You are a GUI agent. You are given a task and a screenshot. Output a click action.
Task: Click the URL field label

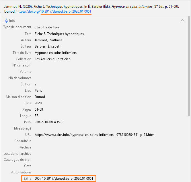click(x=28, y=135)
